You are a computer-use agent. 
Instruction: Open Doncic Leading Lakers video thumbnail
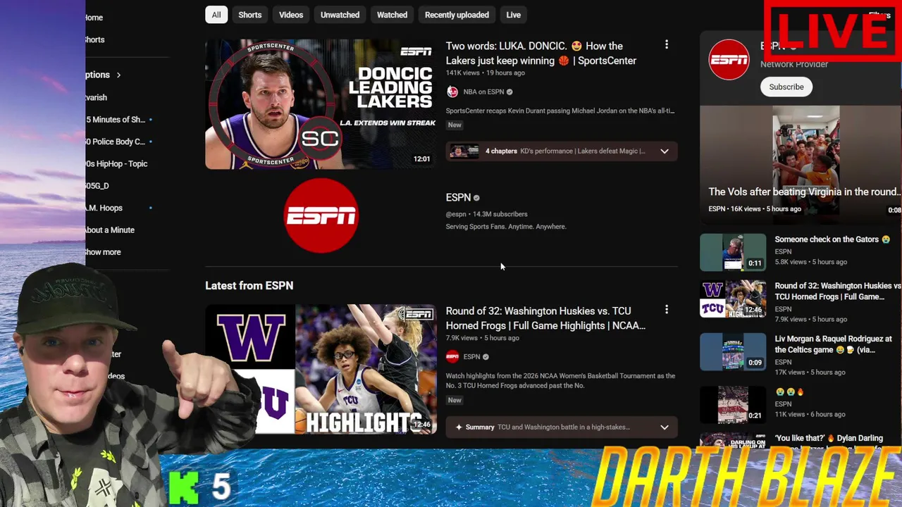click(x=321, y=104)
